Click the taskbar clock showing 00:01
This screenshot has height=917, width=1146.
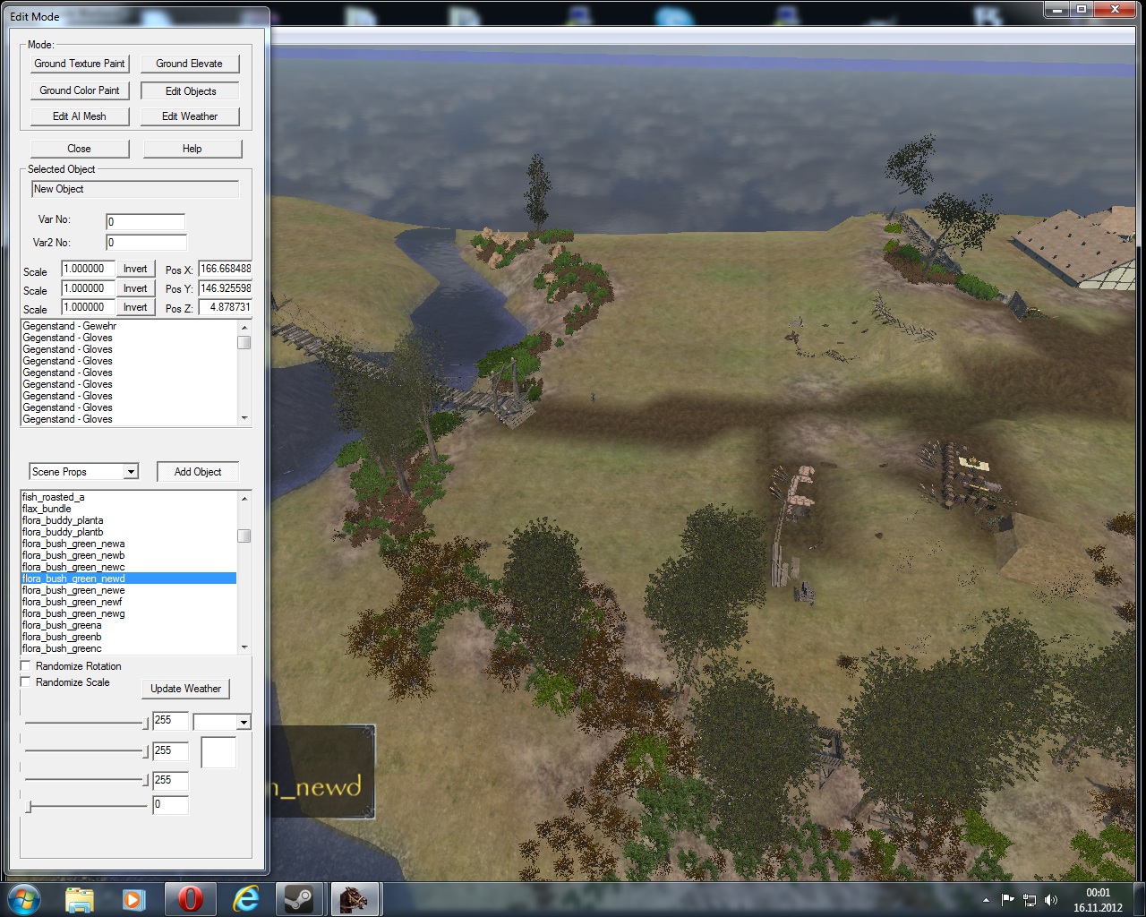(x=1098, y=893)
